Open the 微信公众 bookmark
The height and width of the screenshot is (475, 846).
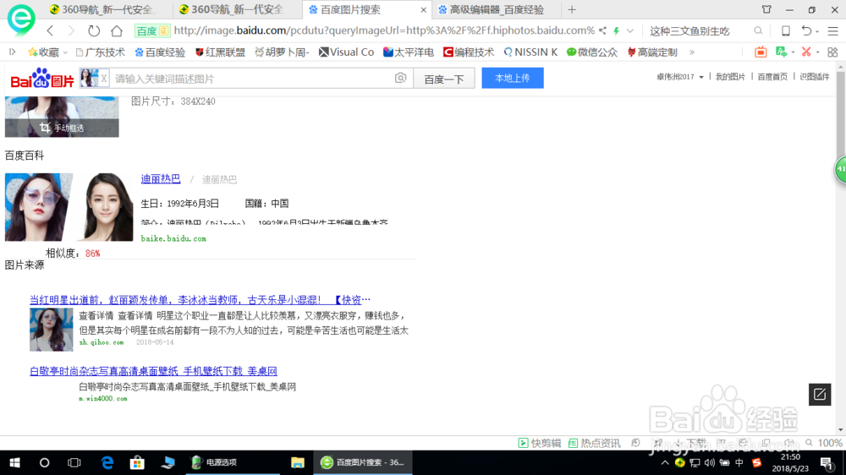pos(592,52)
